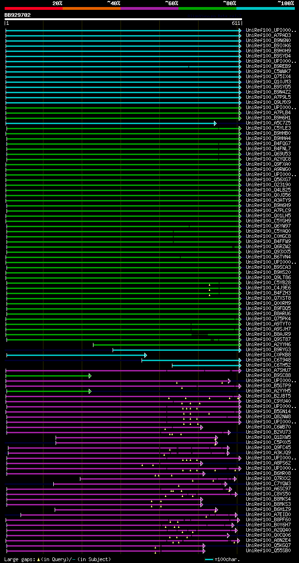299x563 pixels.
Task: Select the UniRef100_A7PLB4 label
Action: (x=269, y=112)
